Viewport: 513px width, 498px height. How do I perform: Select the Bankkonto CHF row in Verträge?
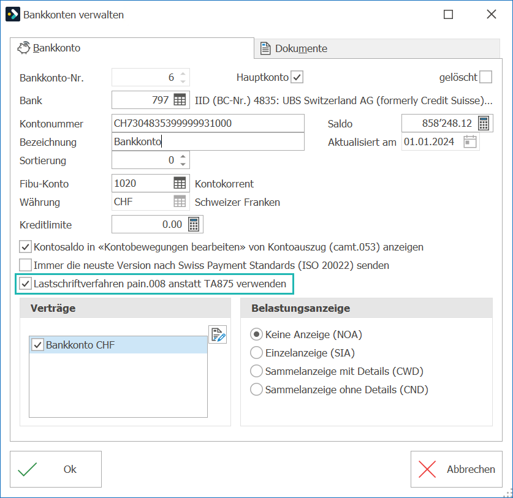(118, 345)
